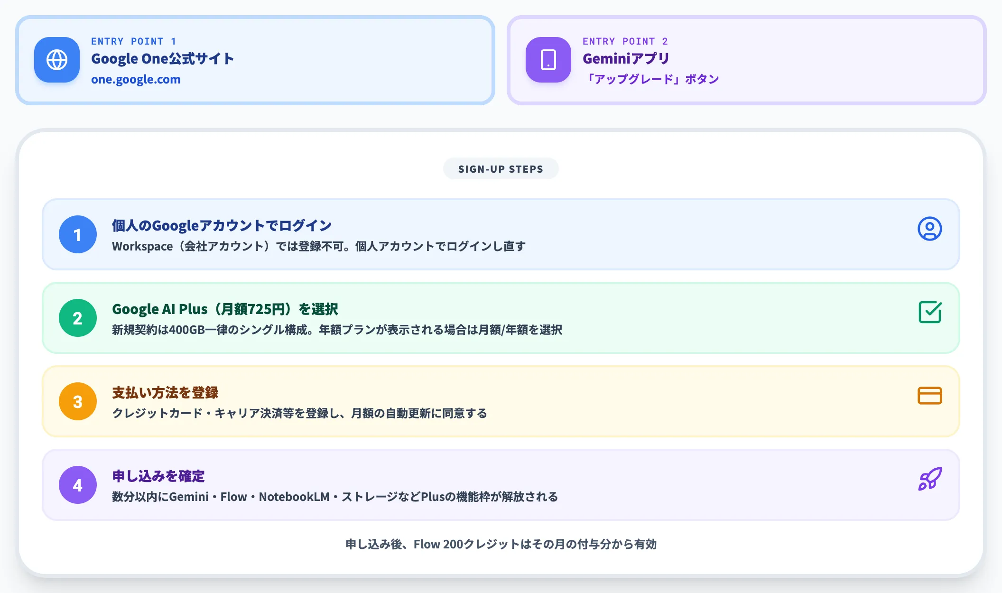The image size is (1002, 593).
Task: Click the 400GB single plan description text
Action: pyautogui.click(x=337, y=330)
